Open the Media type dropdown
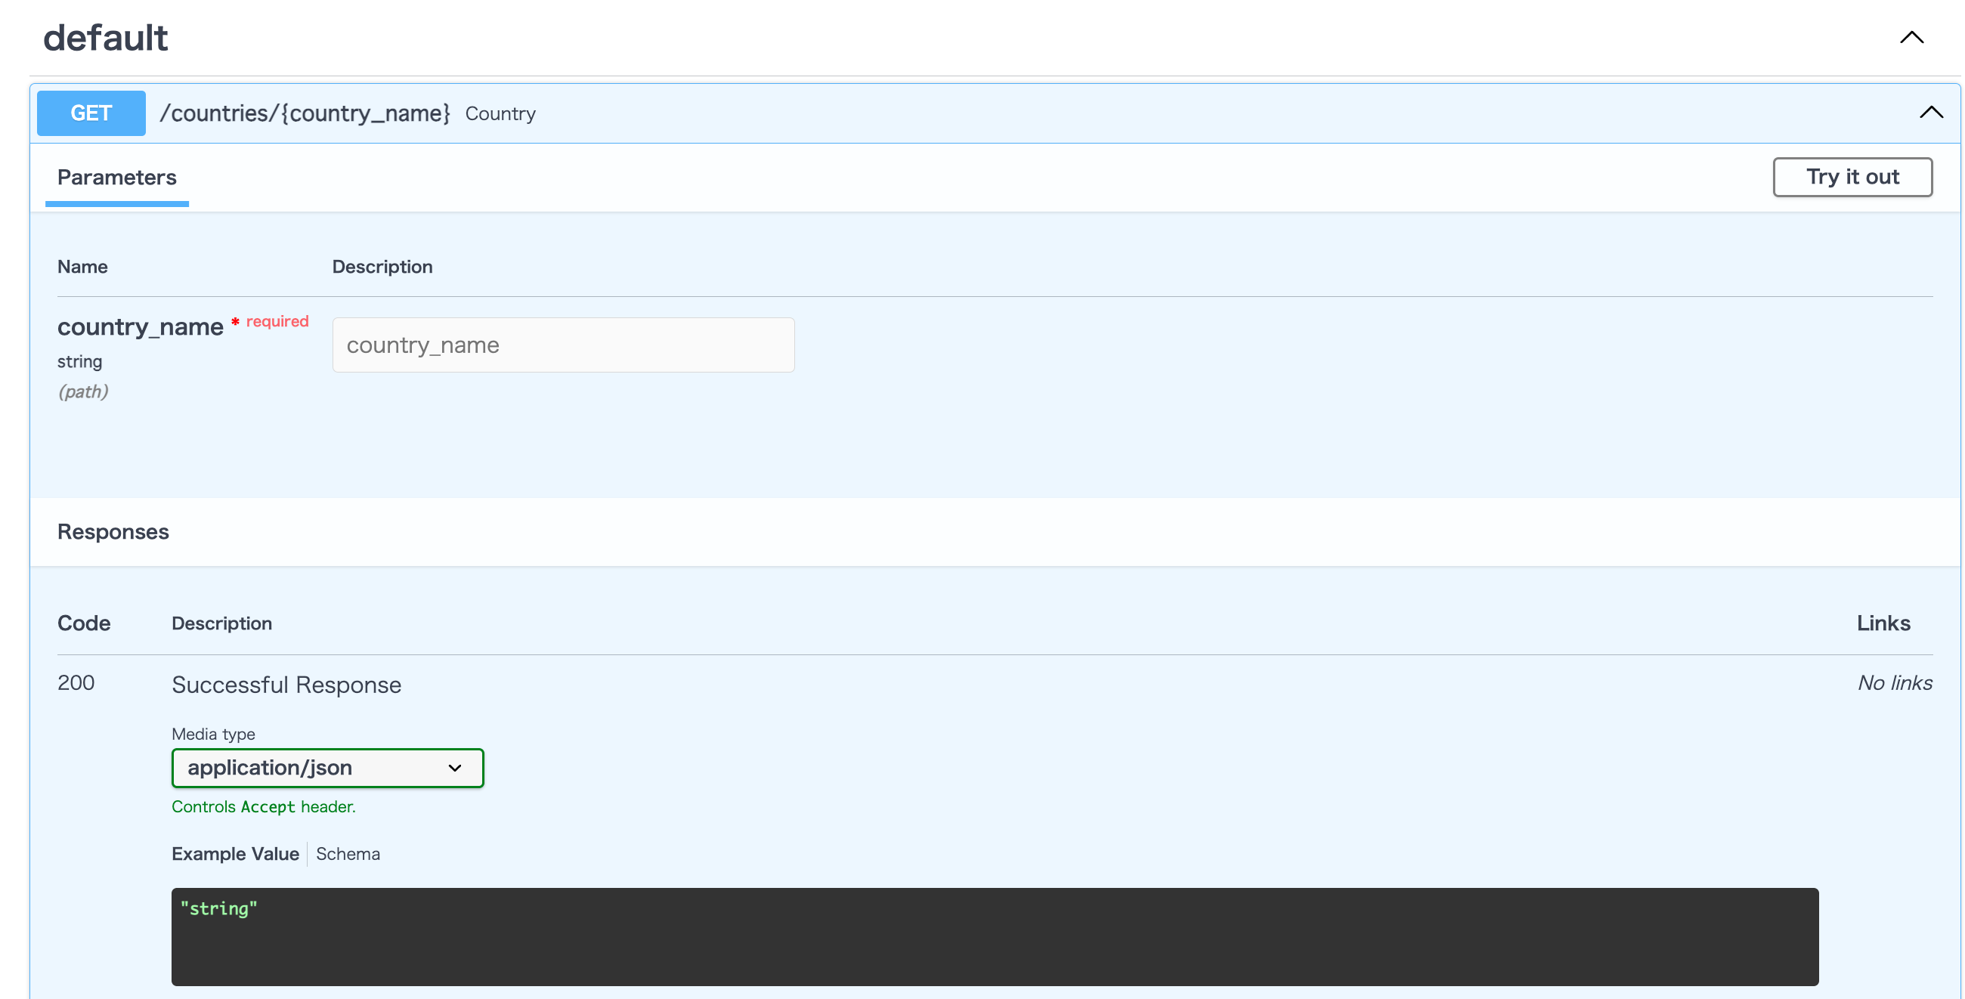 [327, 768]
